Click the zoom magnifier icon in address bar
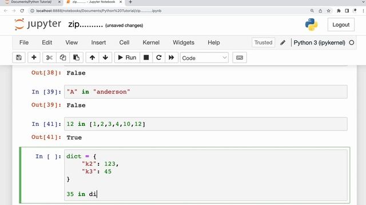This screenshot has height=205, width=366. pos(312,11)
